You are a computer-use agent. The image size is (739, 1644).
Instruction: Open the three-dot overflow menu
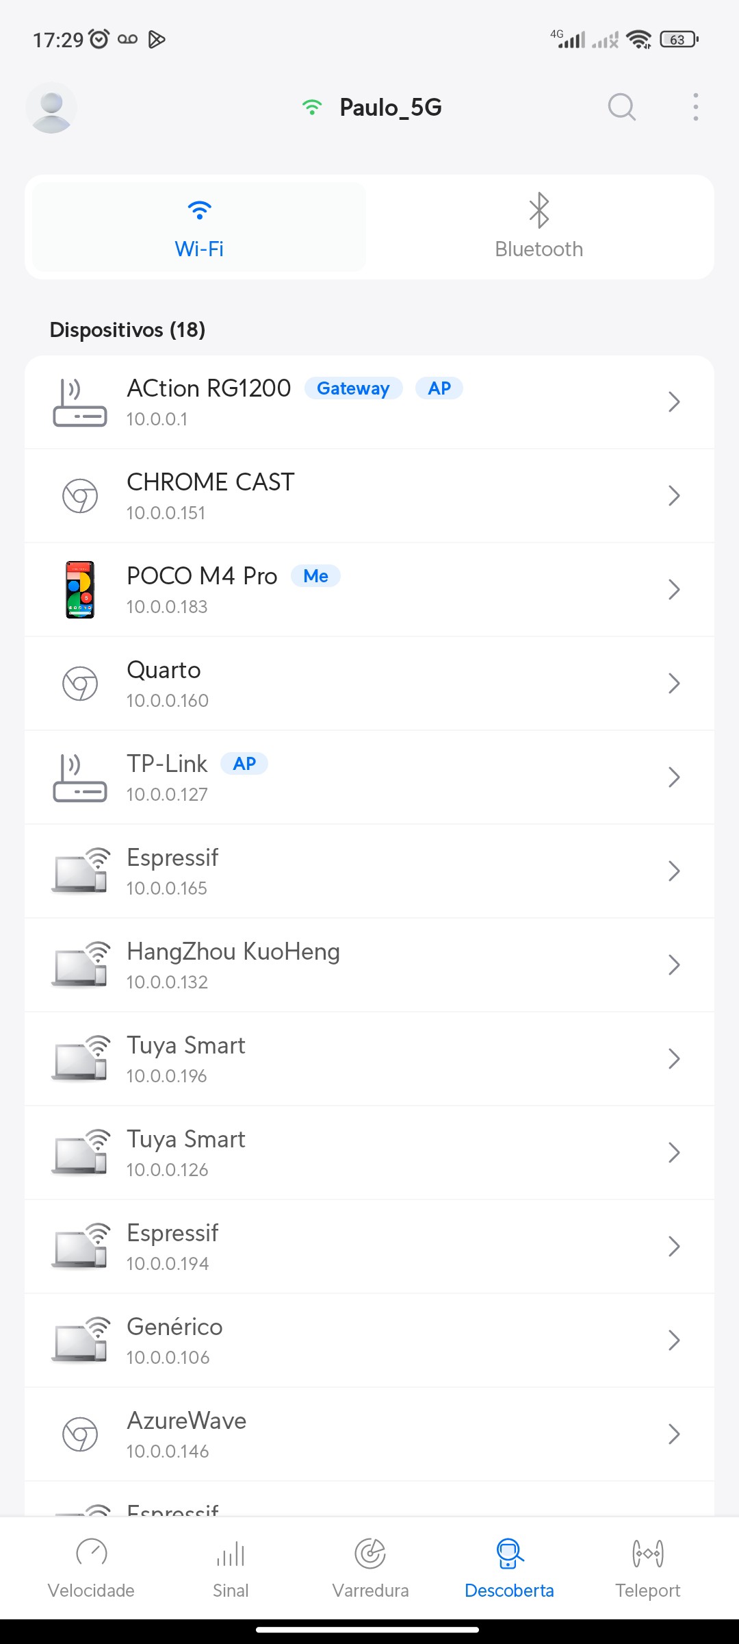695,107
